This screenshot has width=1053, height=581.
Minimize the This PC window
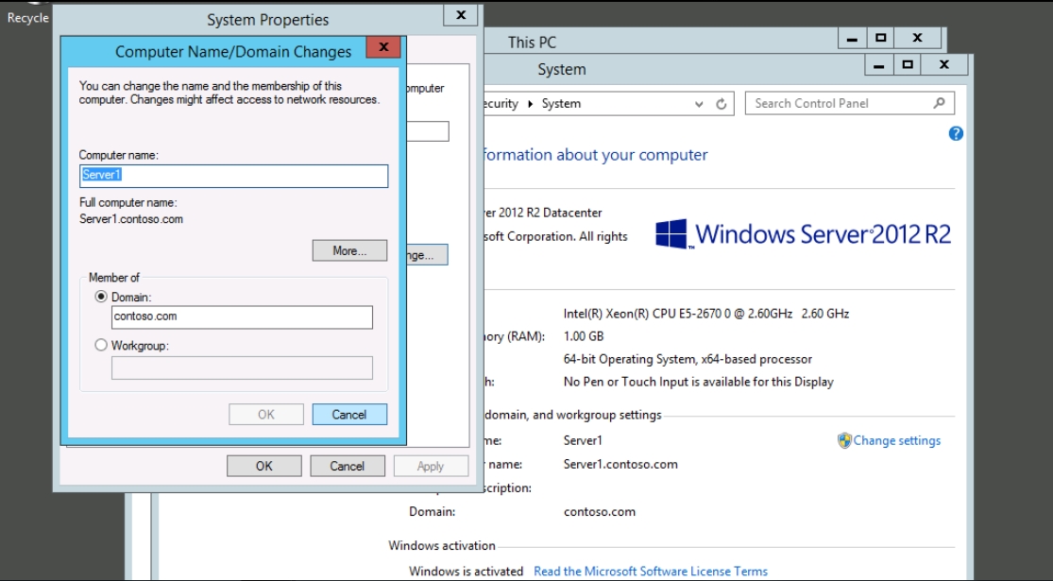click(x=852, y=39)
